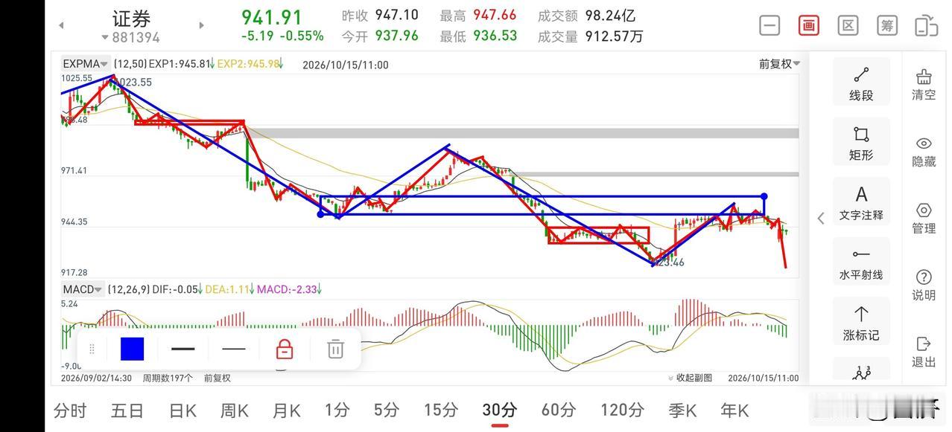Switch to the 日K tab
This screenshot has height=432, width=952.
point(183,410)
